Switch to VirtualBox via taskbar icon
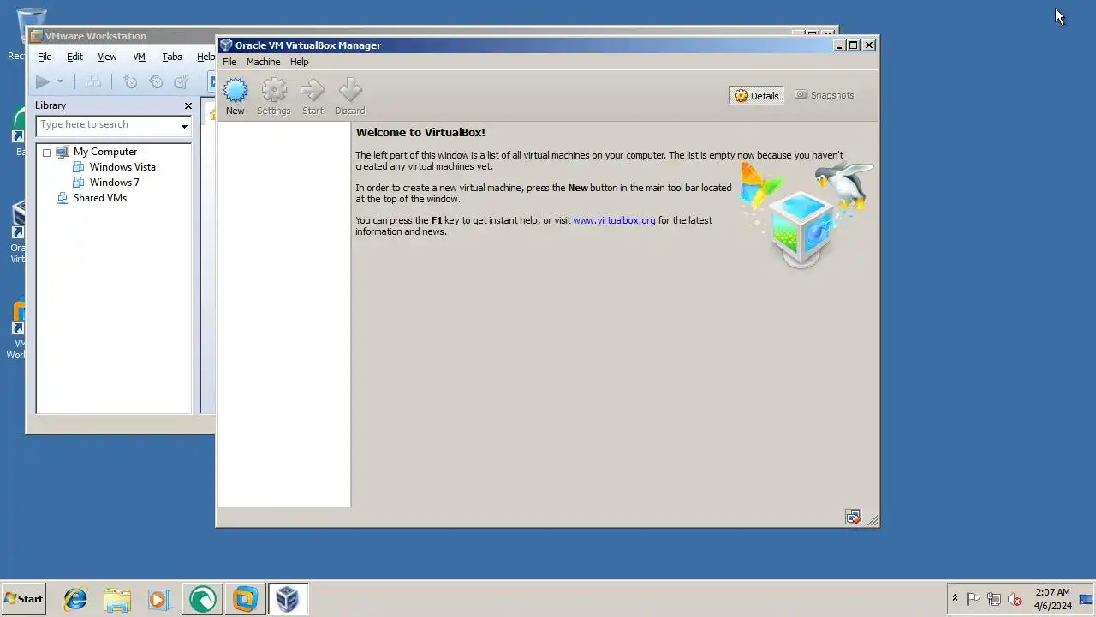1096x617 pixels. coord(288,599)
